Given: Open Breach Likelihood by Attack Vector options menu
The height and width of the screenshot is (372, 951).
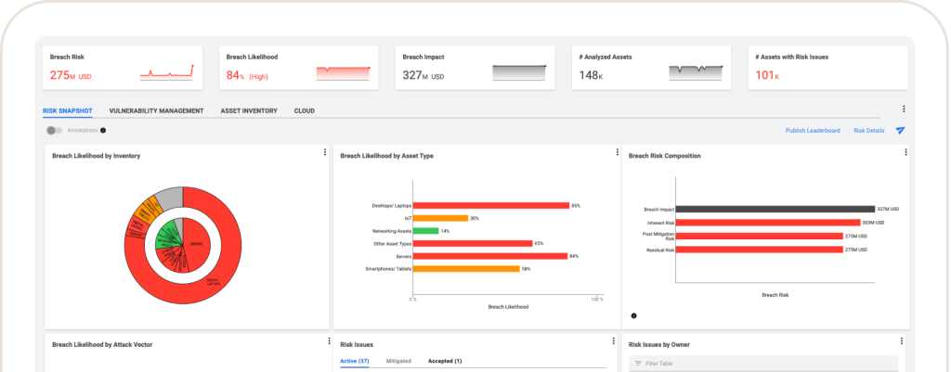Looking at the screenshot, I should [324, 341].
